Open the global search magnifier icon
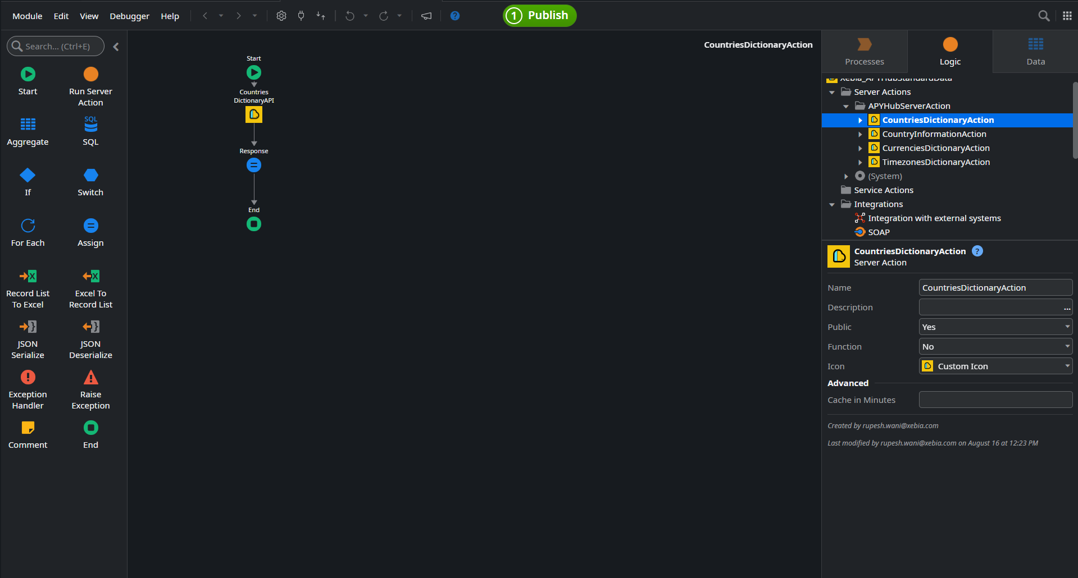The height and width of the screenshot is (578, 1078). coord(1044,16)
